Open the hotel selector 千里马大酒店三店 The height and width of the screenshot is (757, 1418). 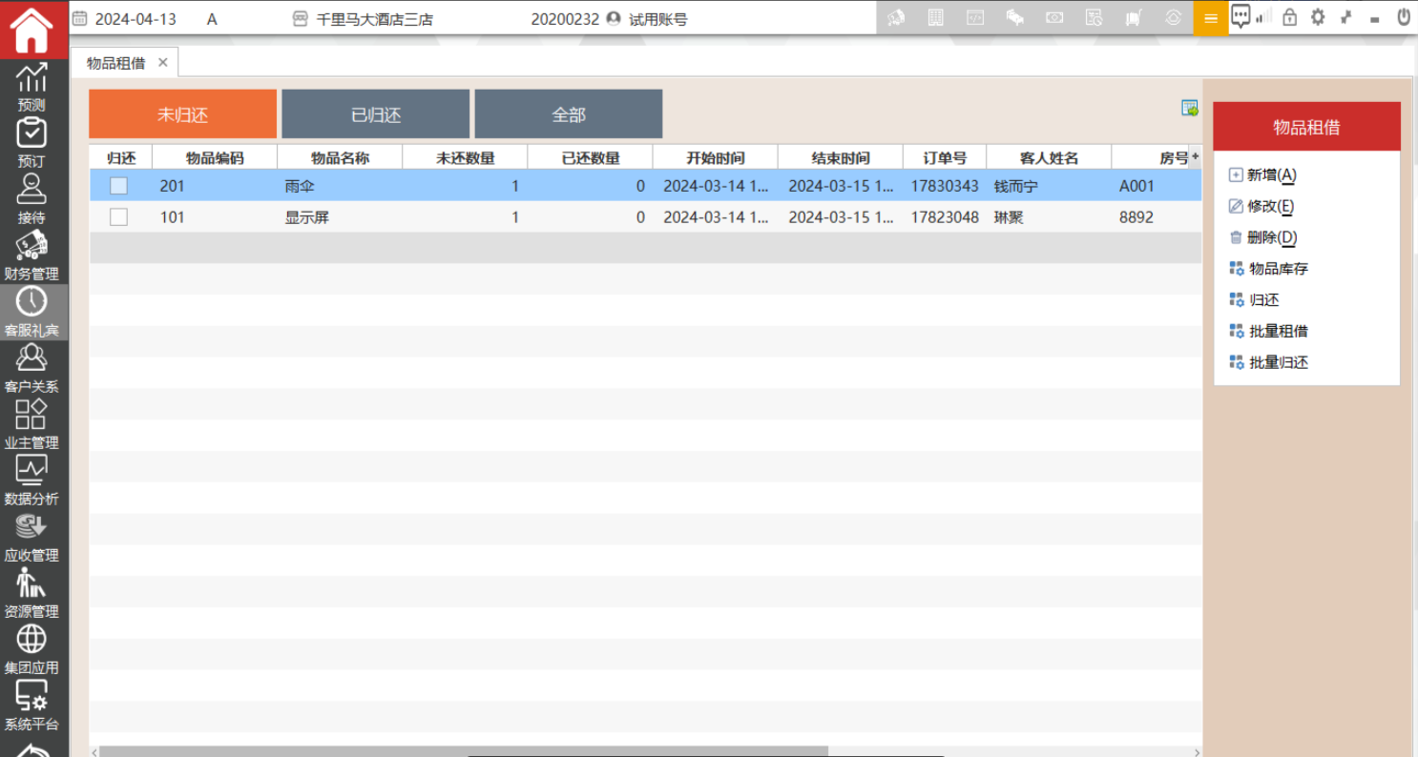363,19
